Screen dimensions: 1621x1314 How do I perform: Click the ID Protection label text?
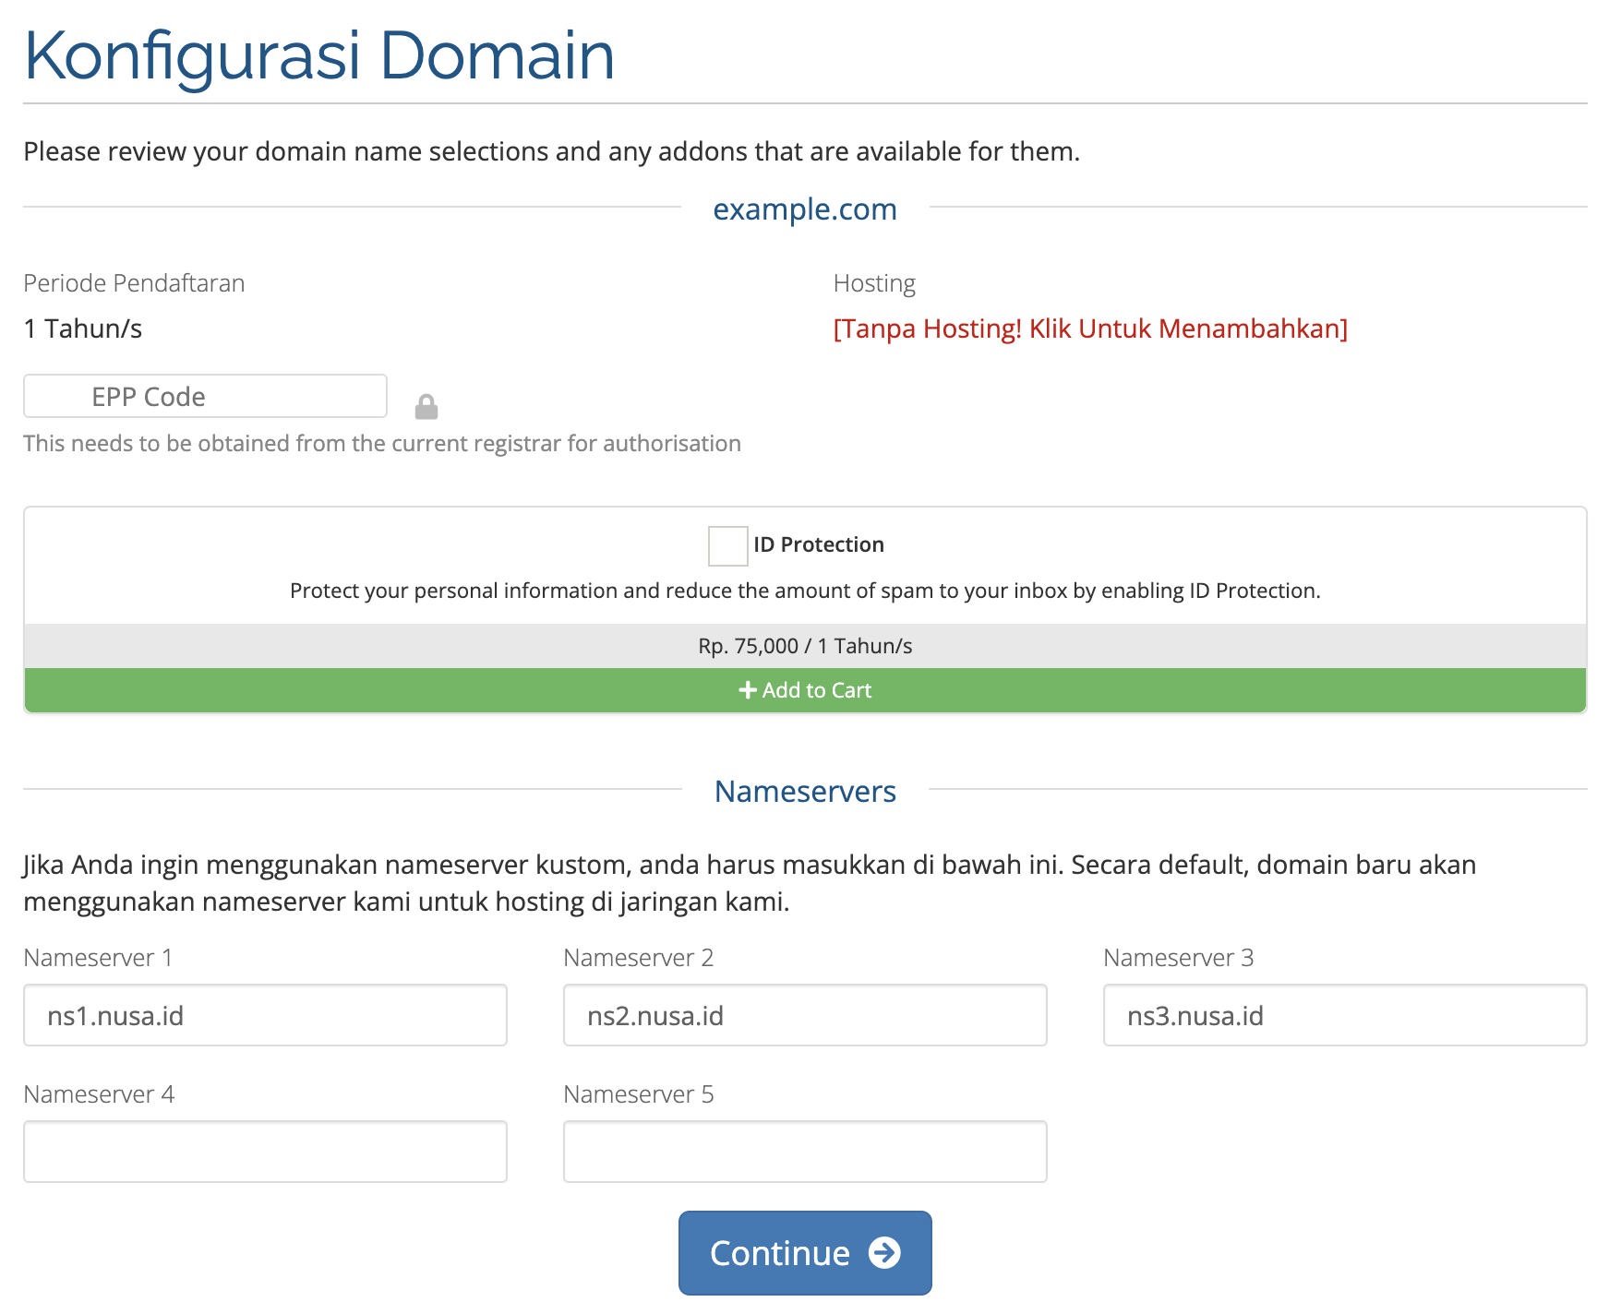pos(818,544)
